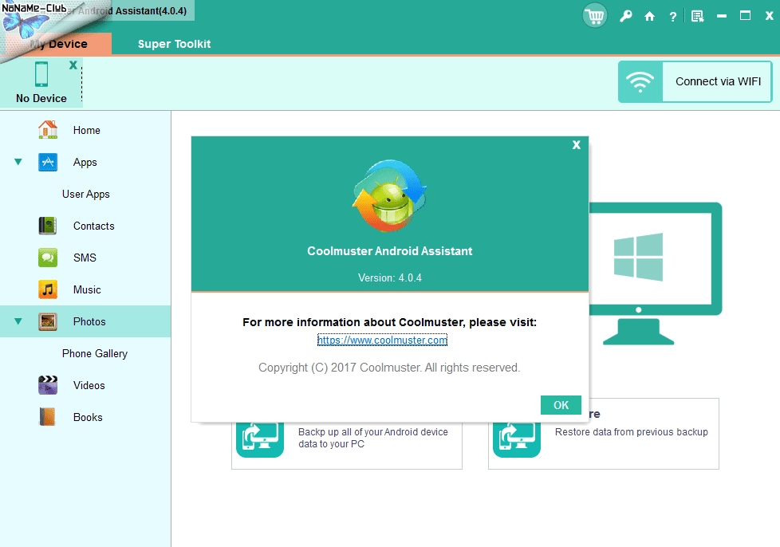
Task: Click the Contacts book icon
Action: click(48, 226)
